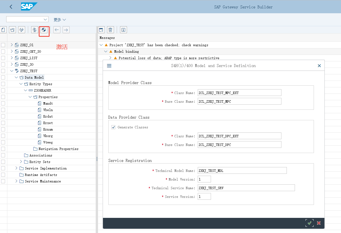Tick the checkbox in ZXKJ_GET_SO row
Screen dimensions: 341x233
point(3,51)
